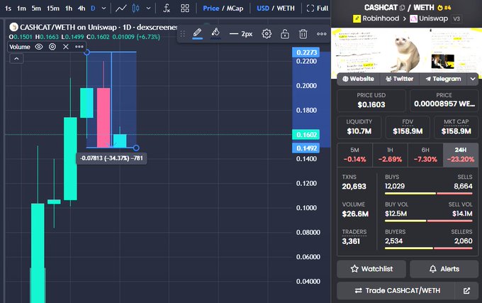Screen dimensions: 482x303
Task: Remove the Volume indicator
Action: 65,47
